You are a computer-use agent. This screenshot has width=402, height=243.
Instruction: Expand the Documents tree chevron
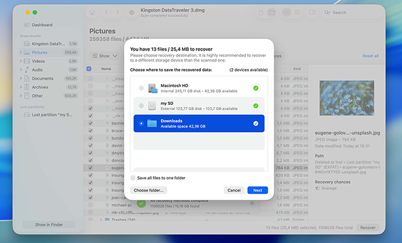[21, 78]
